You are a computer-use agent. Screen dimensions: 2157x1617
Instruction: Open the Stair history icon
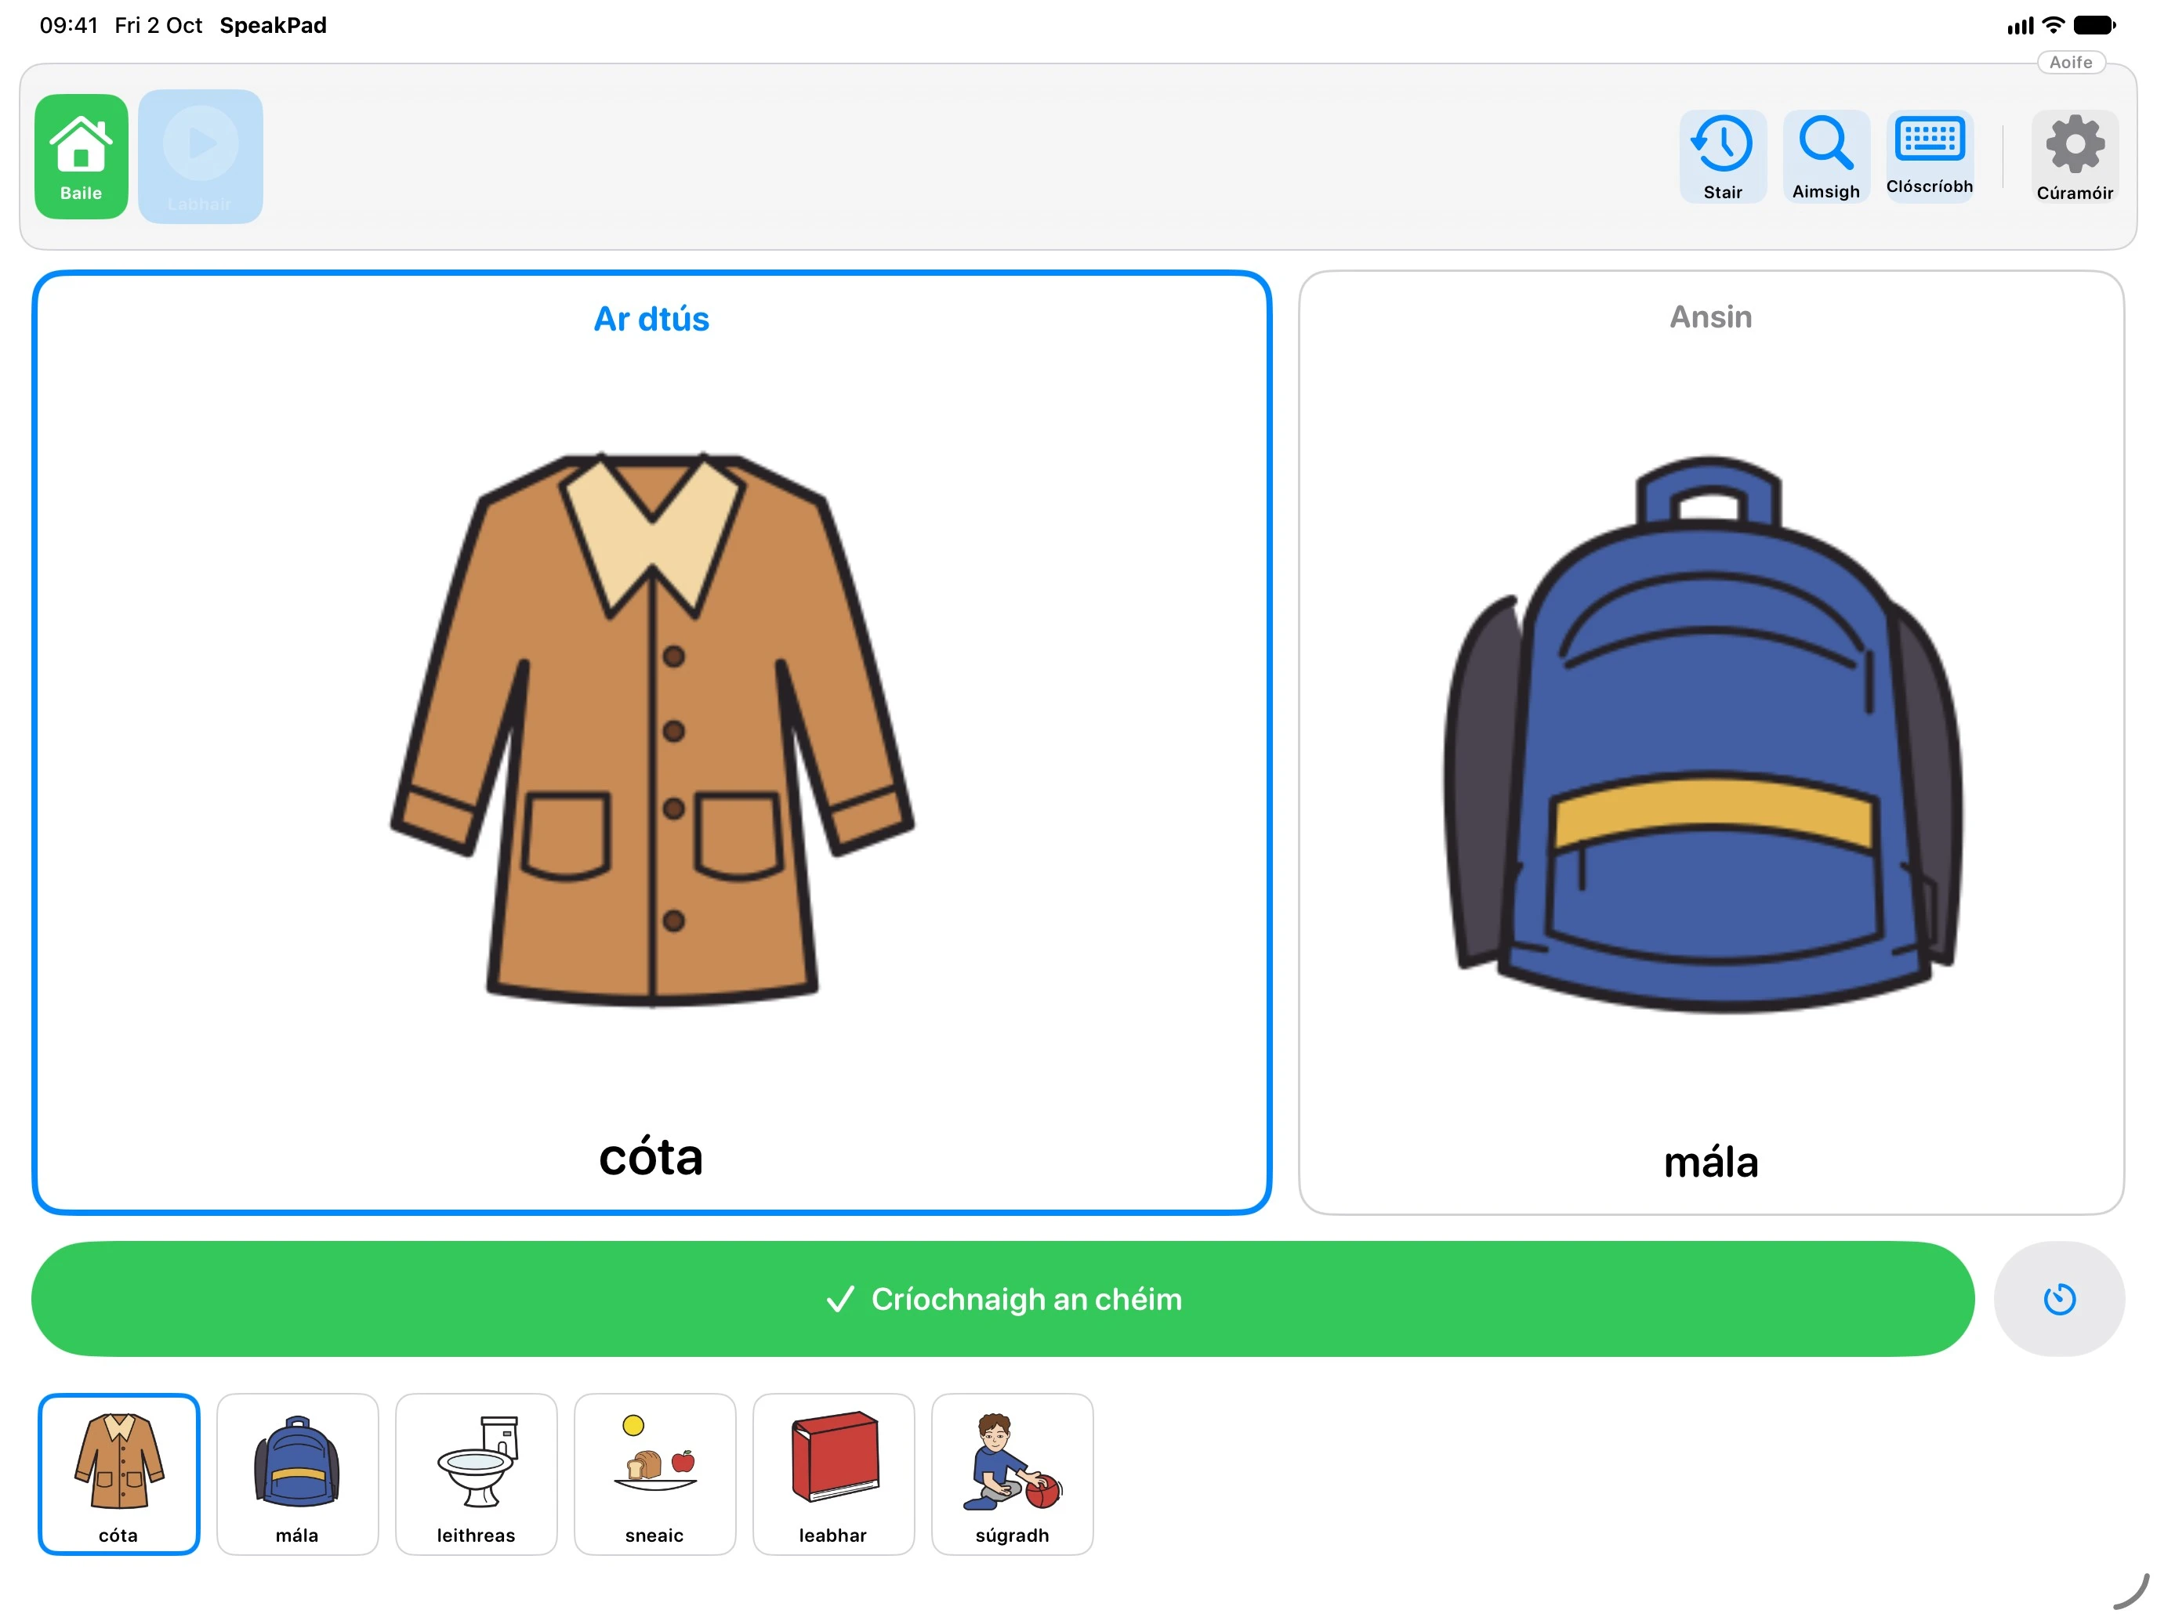[1722, 156]
